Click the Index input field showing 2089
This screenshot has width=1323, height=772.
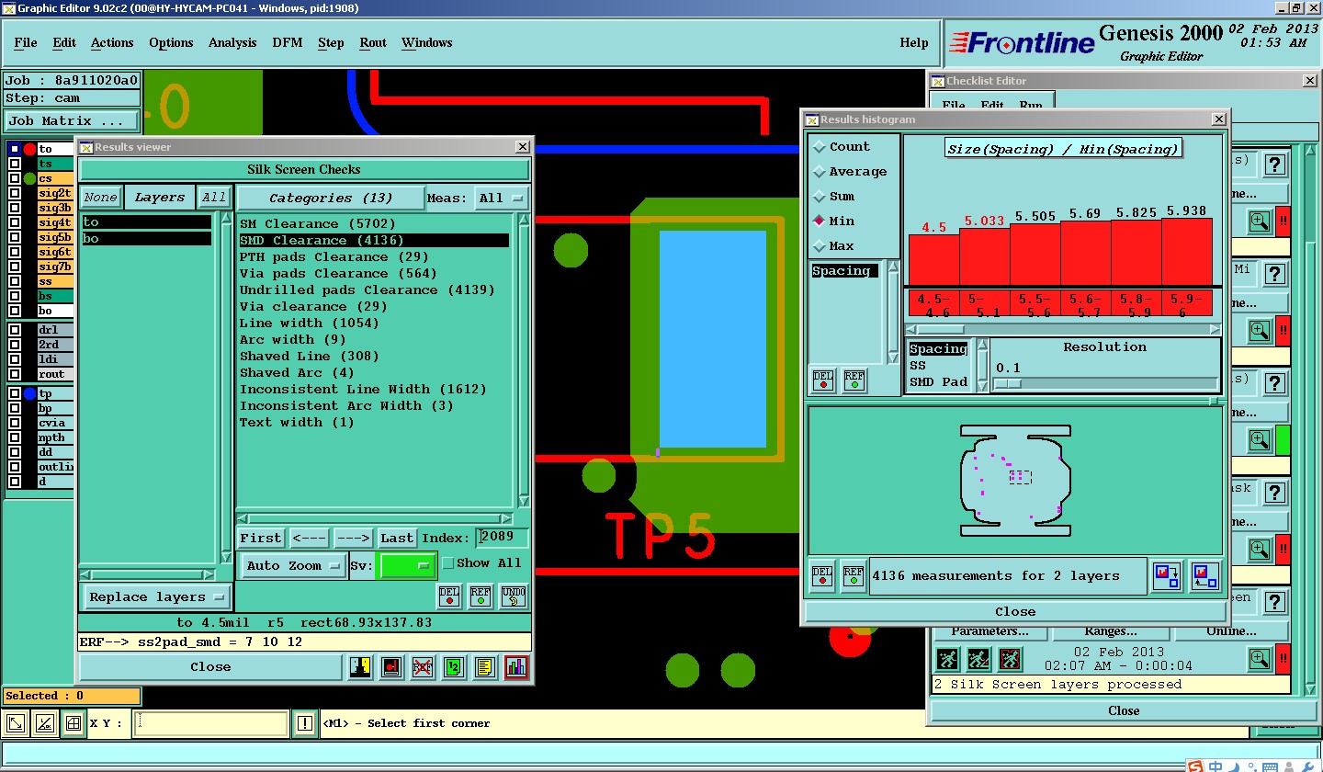(x=503, y=537)
